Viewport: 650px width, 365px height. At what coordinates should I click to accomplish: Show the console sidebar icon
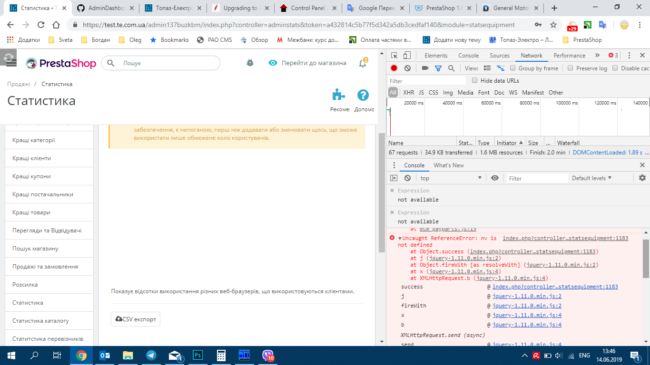[x=394, y=178]
